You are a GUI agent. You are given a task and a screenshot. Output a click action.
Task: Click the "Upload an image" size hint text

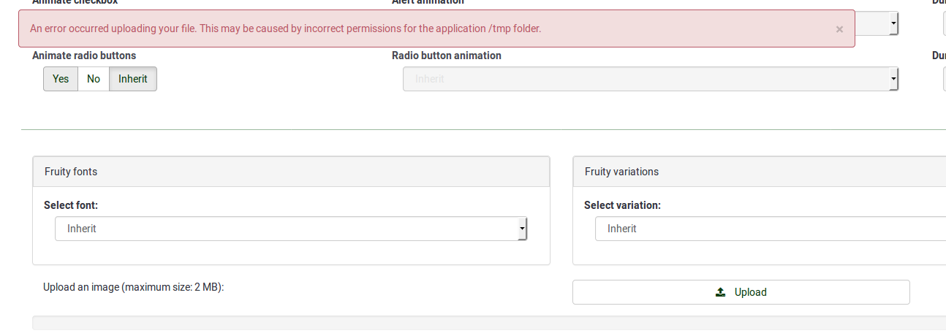(x=133, y=287)
